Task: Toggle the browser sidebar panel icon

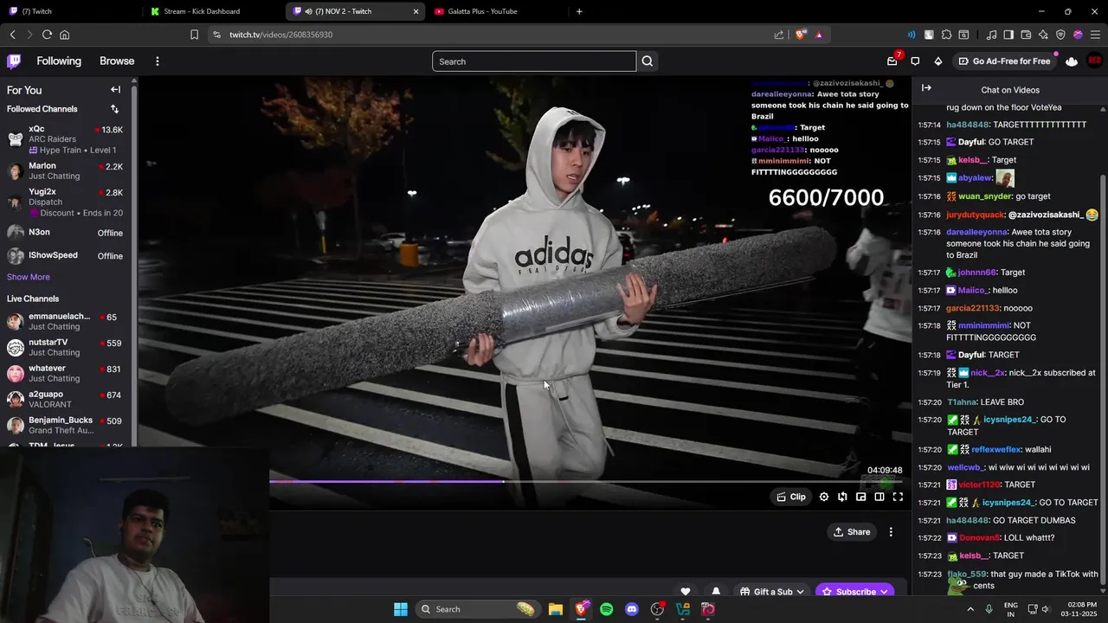Action: [1008, 35]
